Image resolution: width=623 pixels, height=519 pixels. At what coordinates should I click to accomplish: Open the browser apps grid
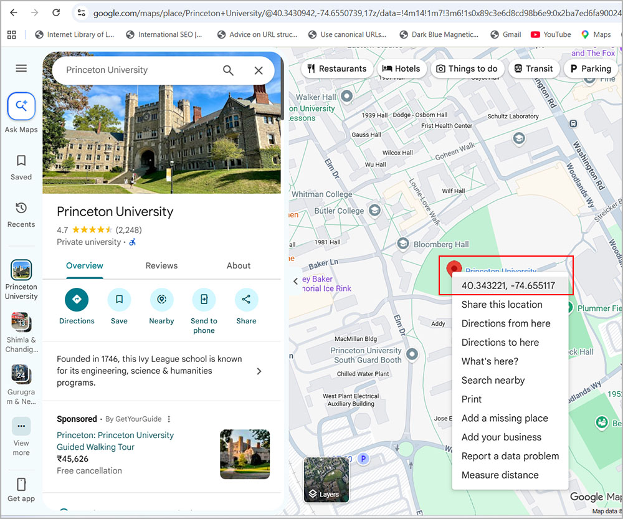11,34
